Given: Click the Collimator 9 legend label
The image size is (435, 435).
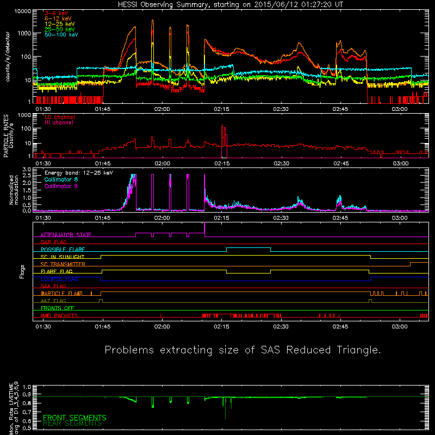Looking at the screenshot, I should (x=61, y=186).
